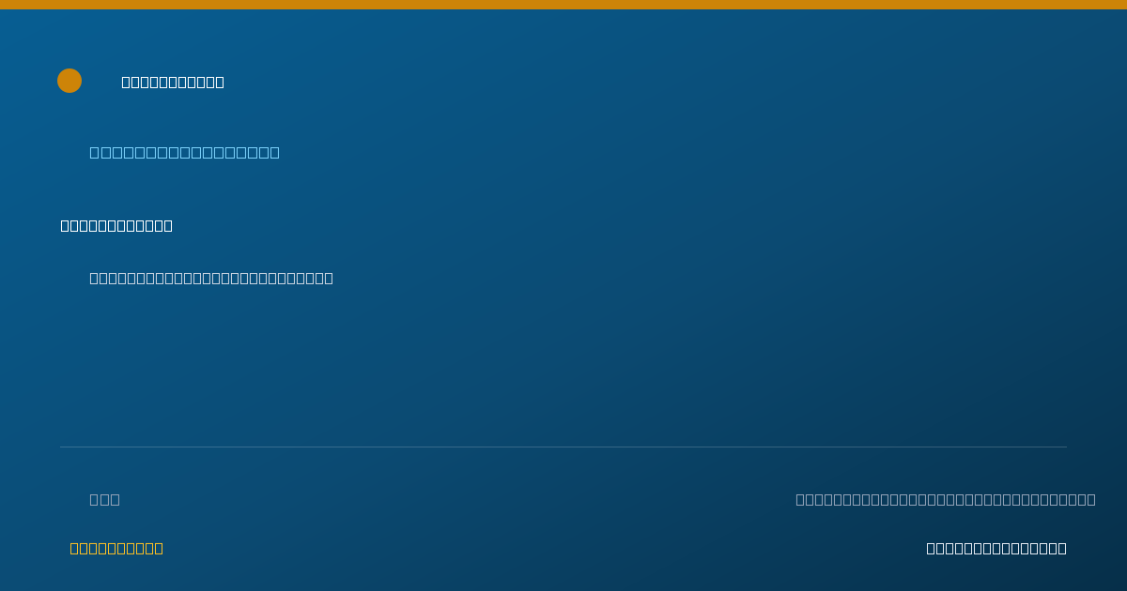1127x591 pixels.
Task: Select the short three-character gray label
Action: [x=104, y=499]
